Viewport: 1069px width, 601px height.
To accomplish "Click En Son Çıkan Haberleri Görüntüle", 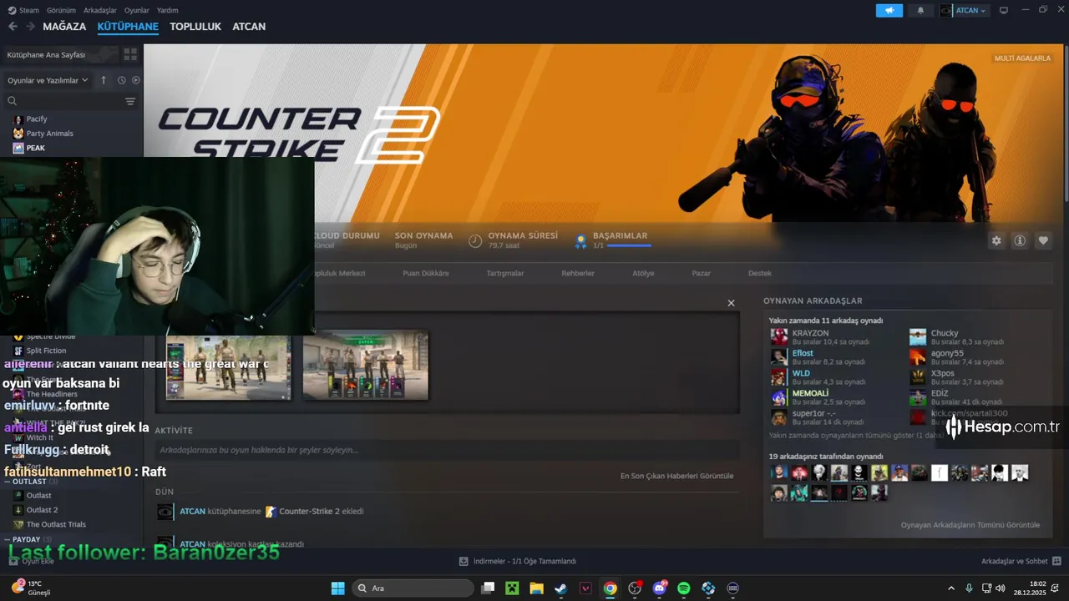I will [676, 476].
